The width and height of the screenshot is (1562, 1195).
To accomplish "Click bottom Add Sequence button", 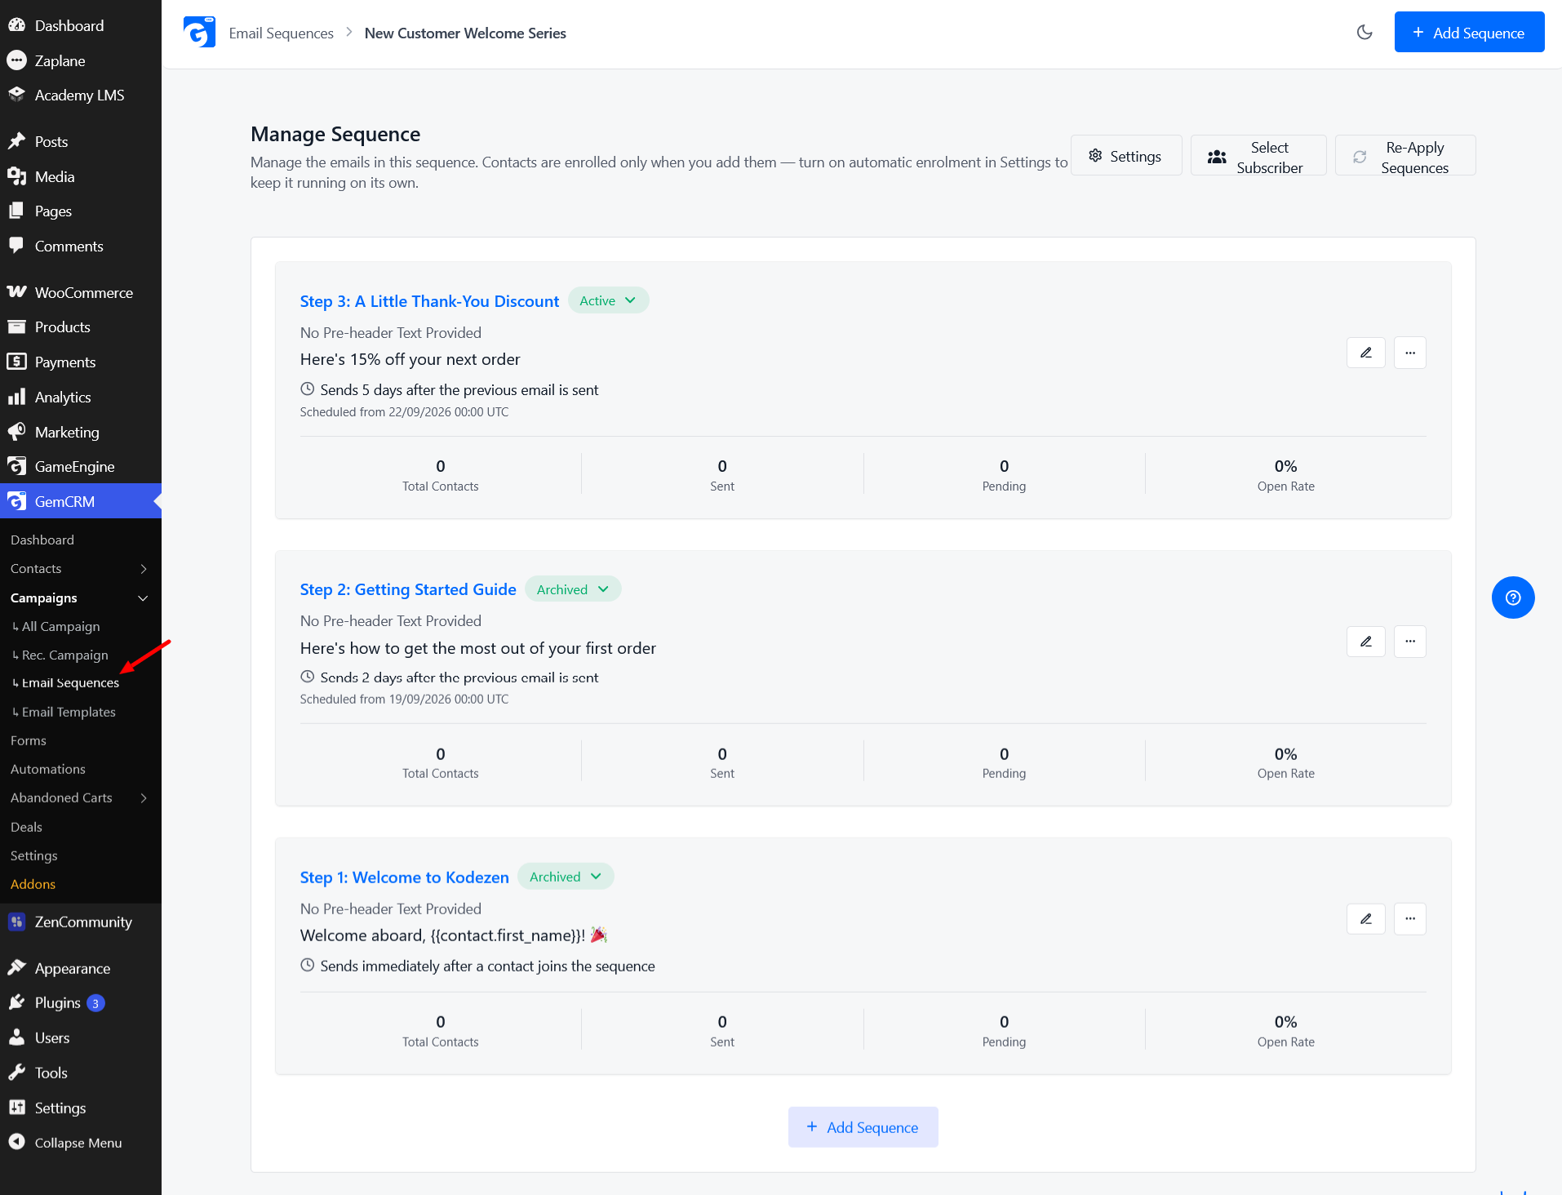I will point(863,1127).
